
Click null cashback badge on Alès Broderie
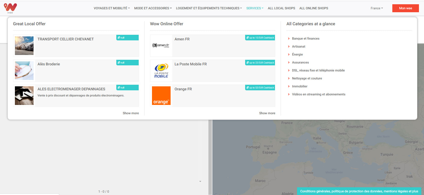[127, 63]
